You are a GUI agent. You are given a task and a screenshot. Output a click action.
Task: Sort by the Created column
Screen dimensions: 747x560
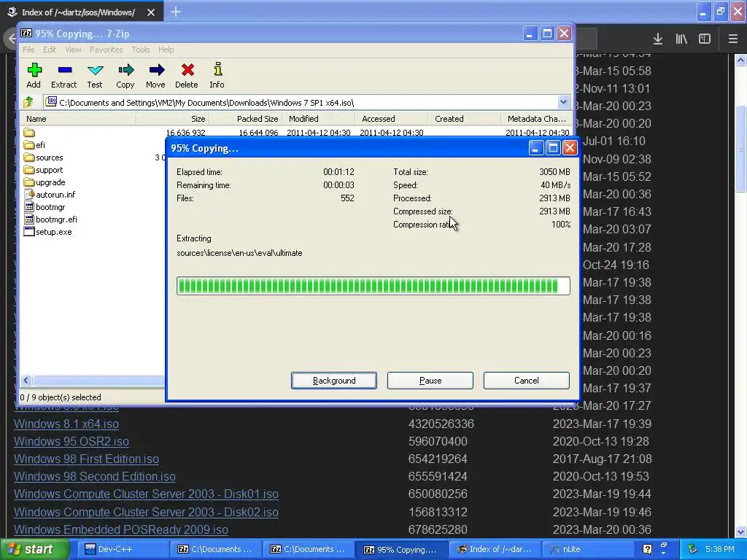(465, 119)
